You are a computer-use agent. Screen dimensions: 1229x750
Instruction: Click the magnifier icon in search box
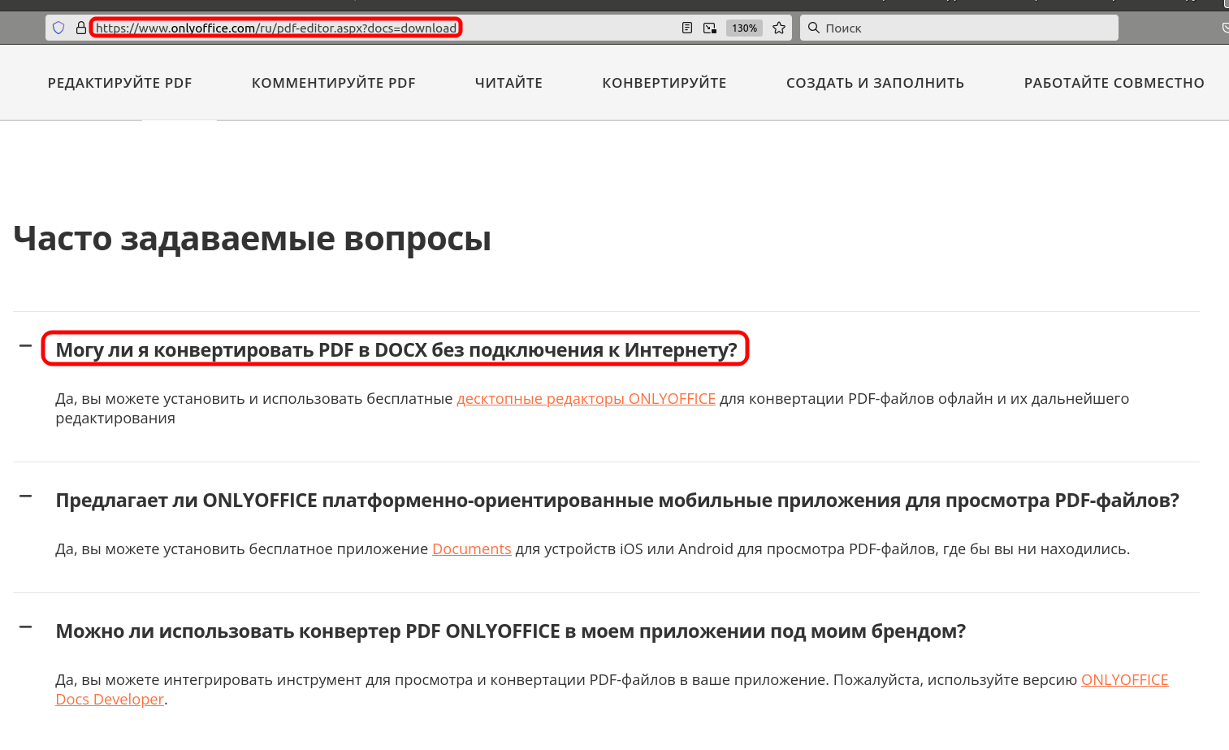point(813,28)
